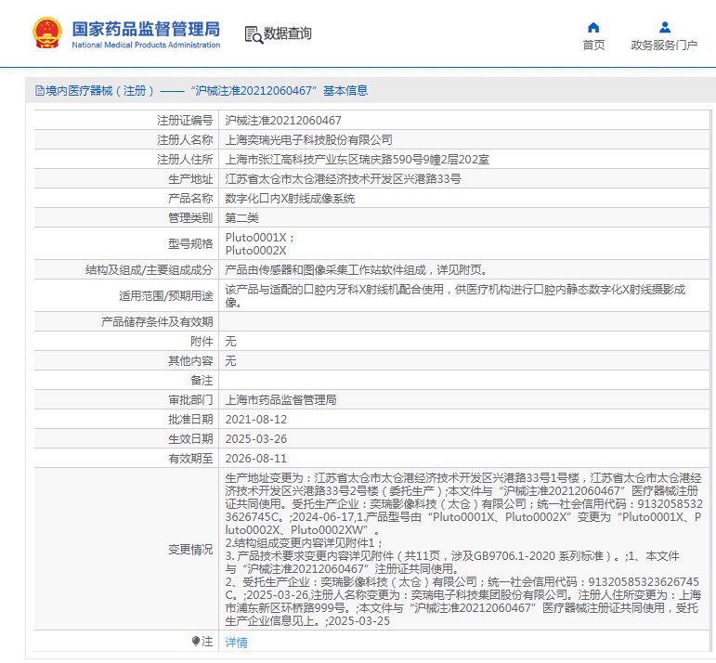Click 国家药品监督管理局 site title text
Viewport: 716px width, 663px height.
[146, 27]
